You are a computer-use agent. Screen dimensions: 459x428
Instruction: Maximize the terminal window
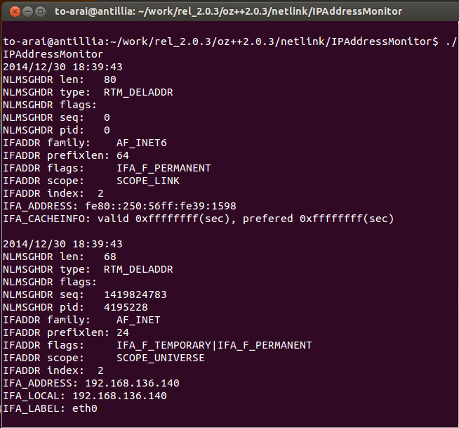(x=41, y=12)
